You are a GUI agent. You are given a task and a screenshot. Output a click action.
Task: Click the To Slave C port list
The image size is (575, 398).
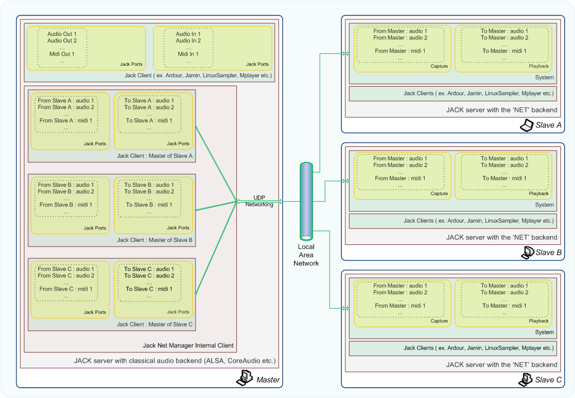[x=149, y=283]
